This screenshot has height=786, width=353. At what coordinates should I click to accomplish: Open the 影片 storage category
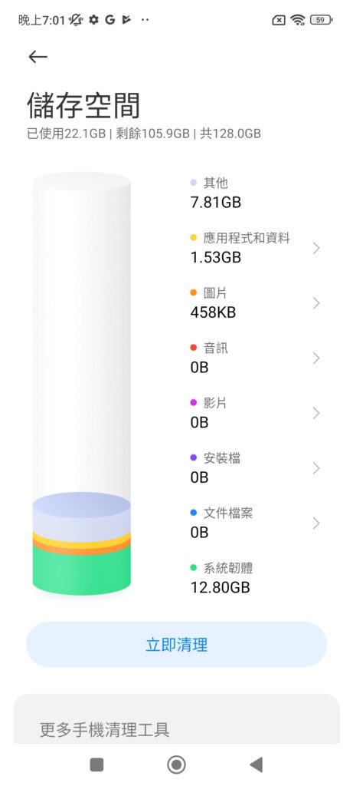255,413
